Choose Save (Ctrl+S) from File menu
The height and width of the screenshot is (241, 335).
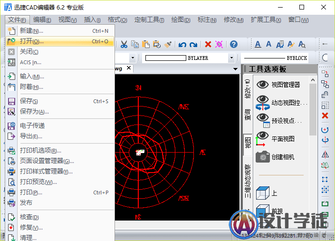[x=60, y=101]
